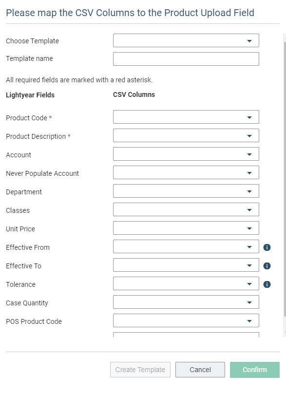Click the Cancel button
Screen dimensions: 286x394
pos(200,370)
